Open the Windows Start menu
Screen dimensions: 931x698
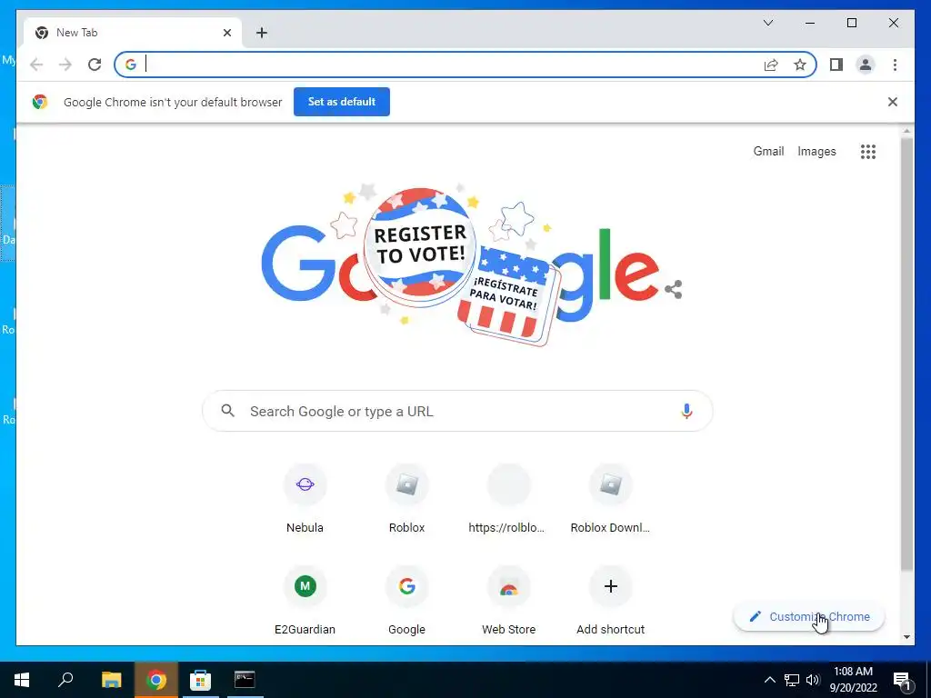coord(22,680)
